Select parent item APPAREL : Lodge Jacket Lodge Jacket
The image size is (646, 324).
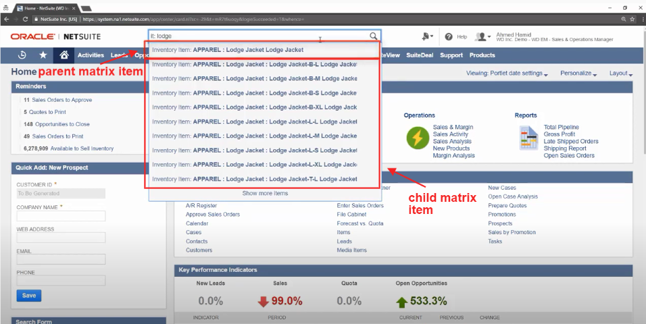tap(264, 50)
